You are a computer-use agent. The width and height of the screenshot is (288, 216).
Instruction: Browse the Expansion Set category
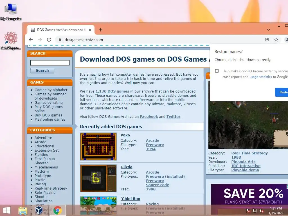pyautogui.click(x=47, y=150)
